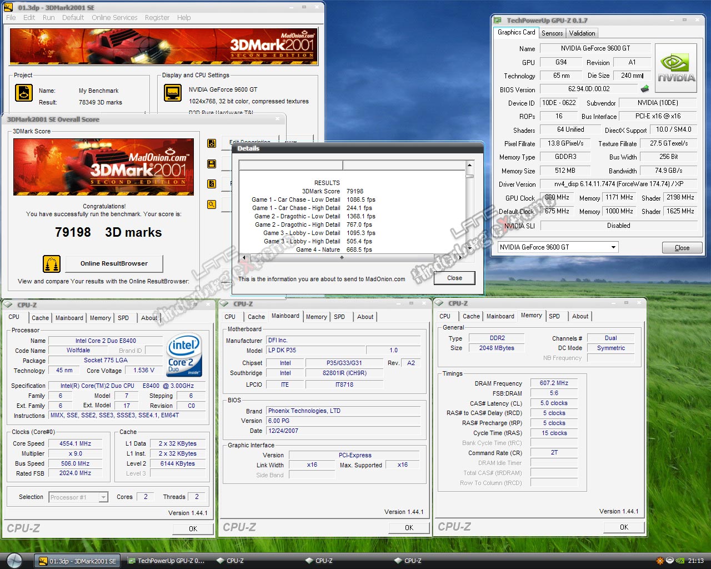Screen dimensions: 711x569
Task: Activate TechPowerUp GPU-Z taskbar button
Action: click(x=167, y=561)
